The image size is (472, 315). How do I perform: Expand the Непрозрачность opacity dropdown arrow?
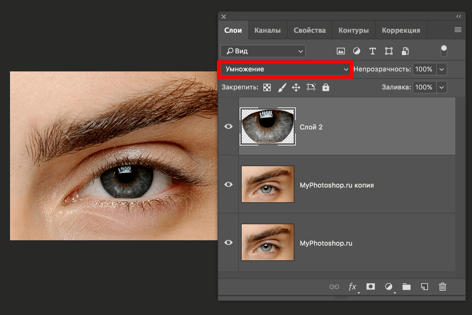(442, 69)
